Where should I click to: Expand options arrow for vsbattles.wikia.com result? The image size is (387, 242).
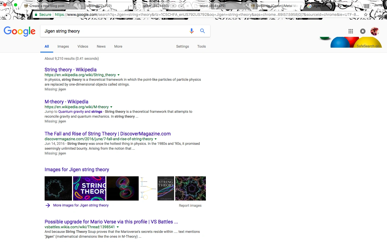[x=117, y=227]
